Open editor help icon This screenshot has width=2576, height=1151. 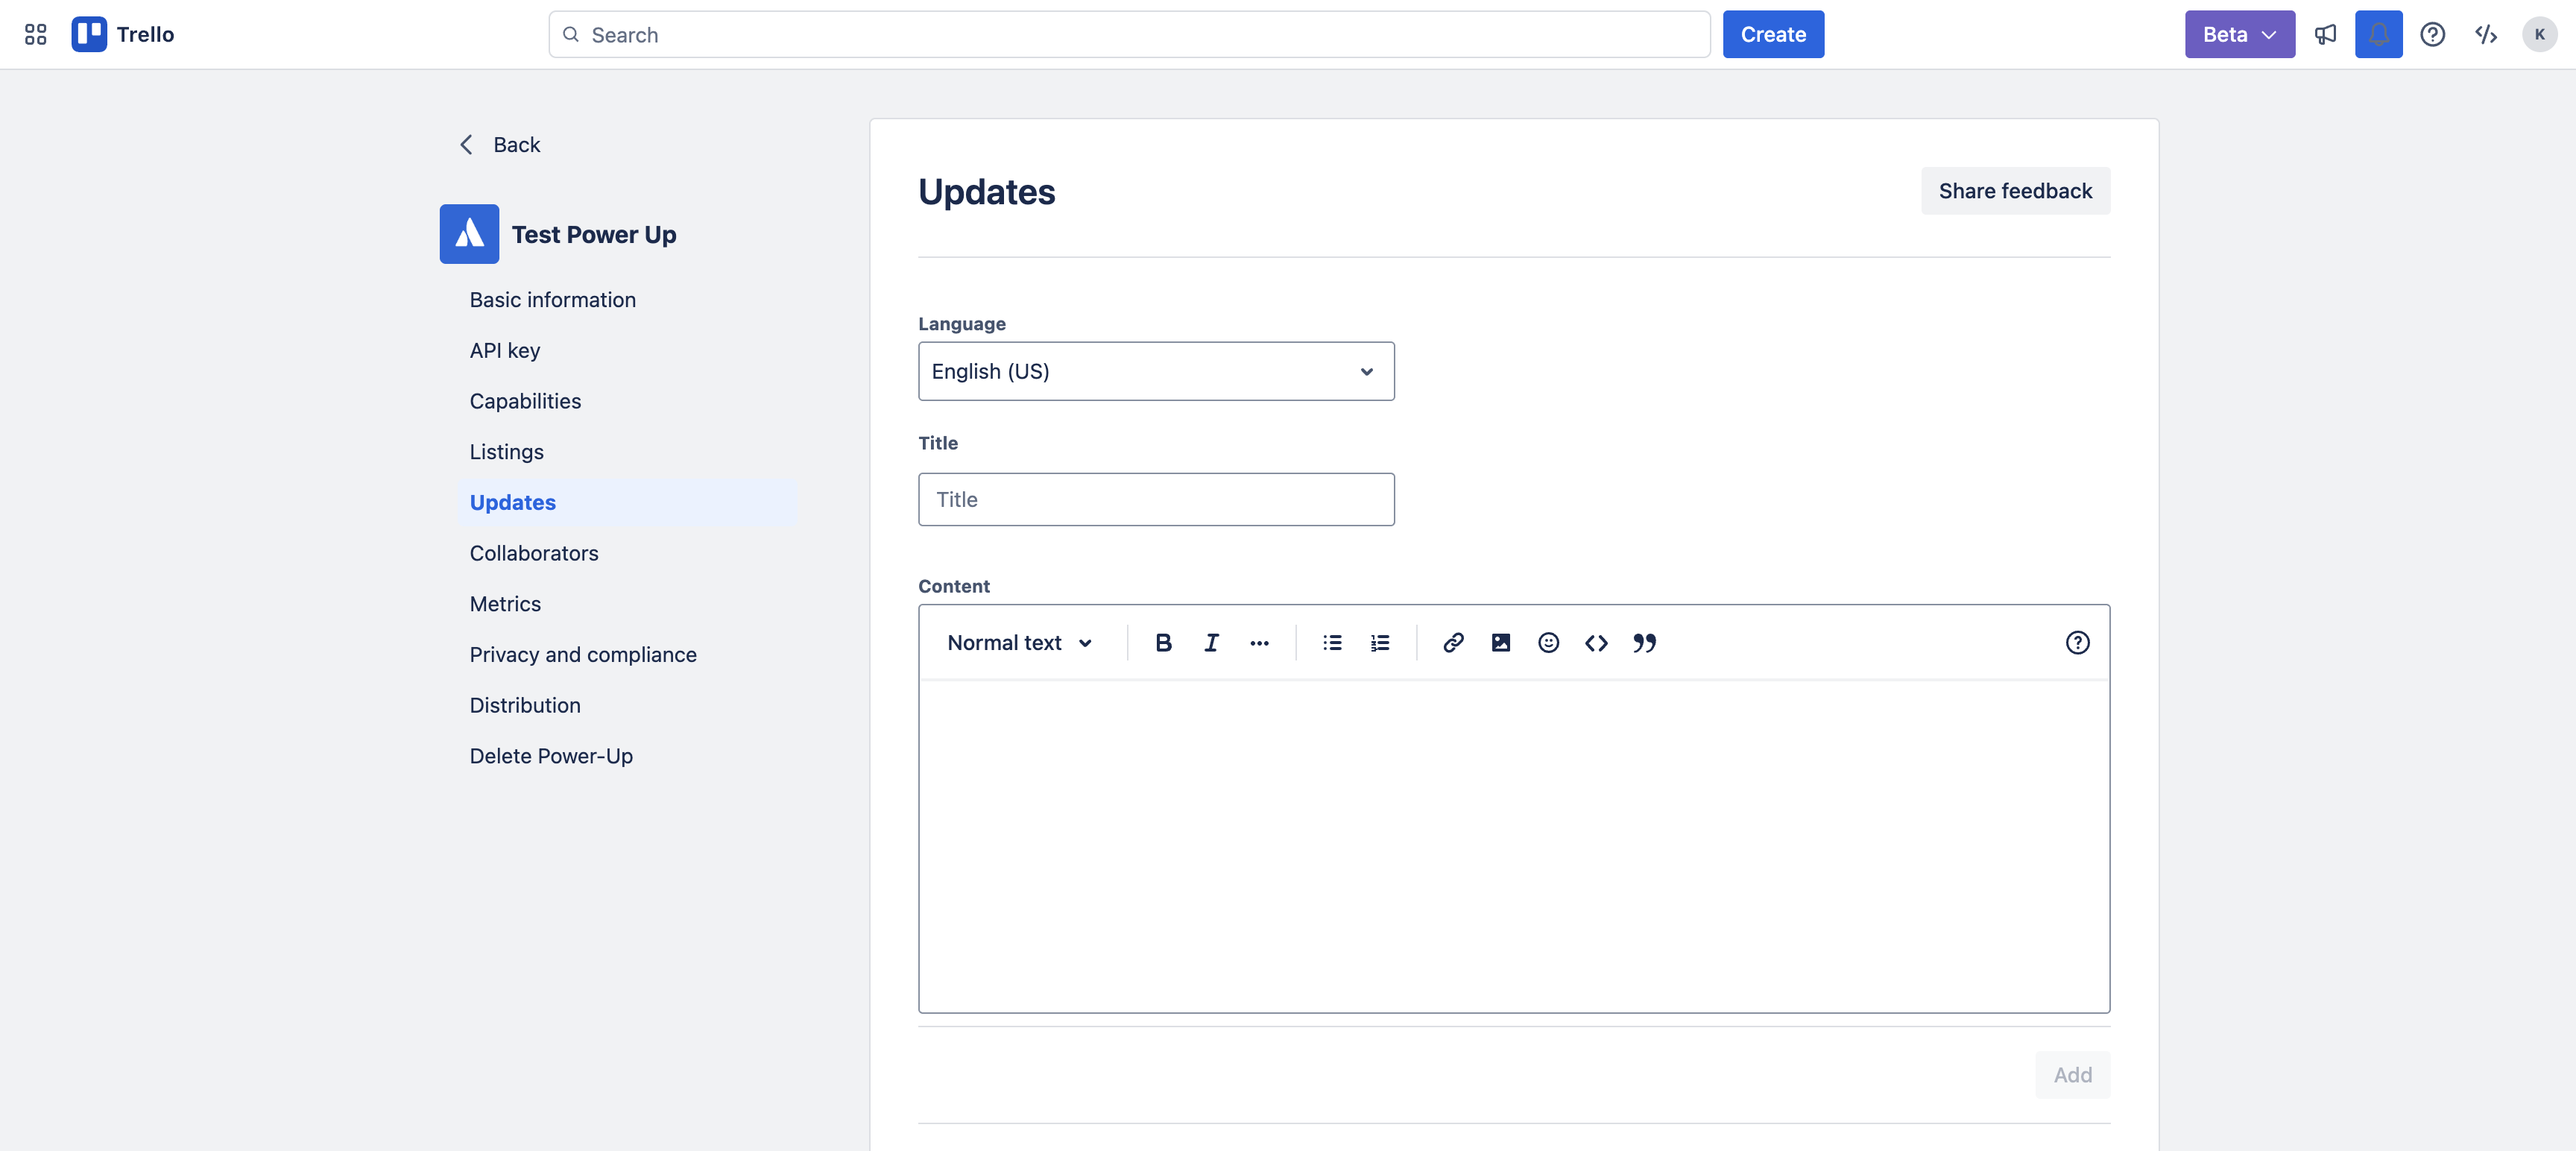(2077, 643)
